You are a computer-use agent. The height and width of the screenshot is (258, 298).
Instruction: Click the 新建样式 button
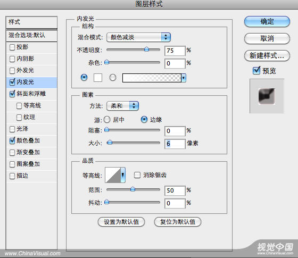(x=267, y=56)
